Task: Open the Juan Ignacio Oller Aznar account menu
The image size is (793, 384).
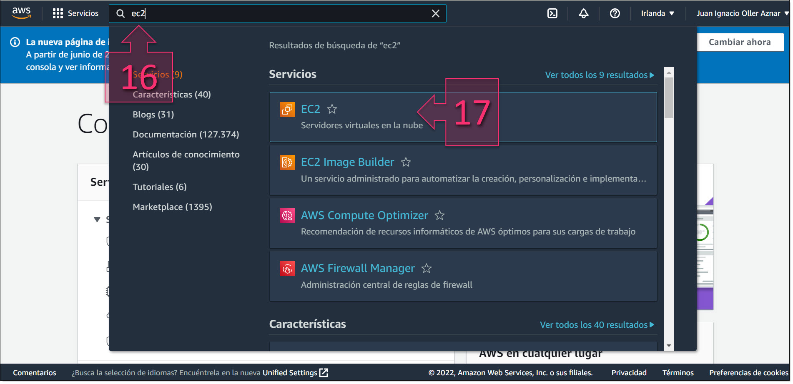Action: 740,13
